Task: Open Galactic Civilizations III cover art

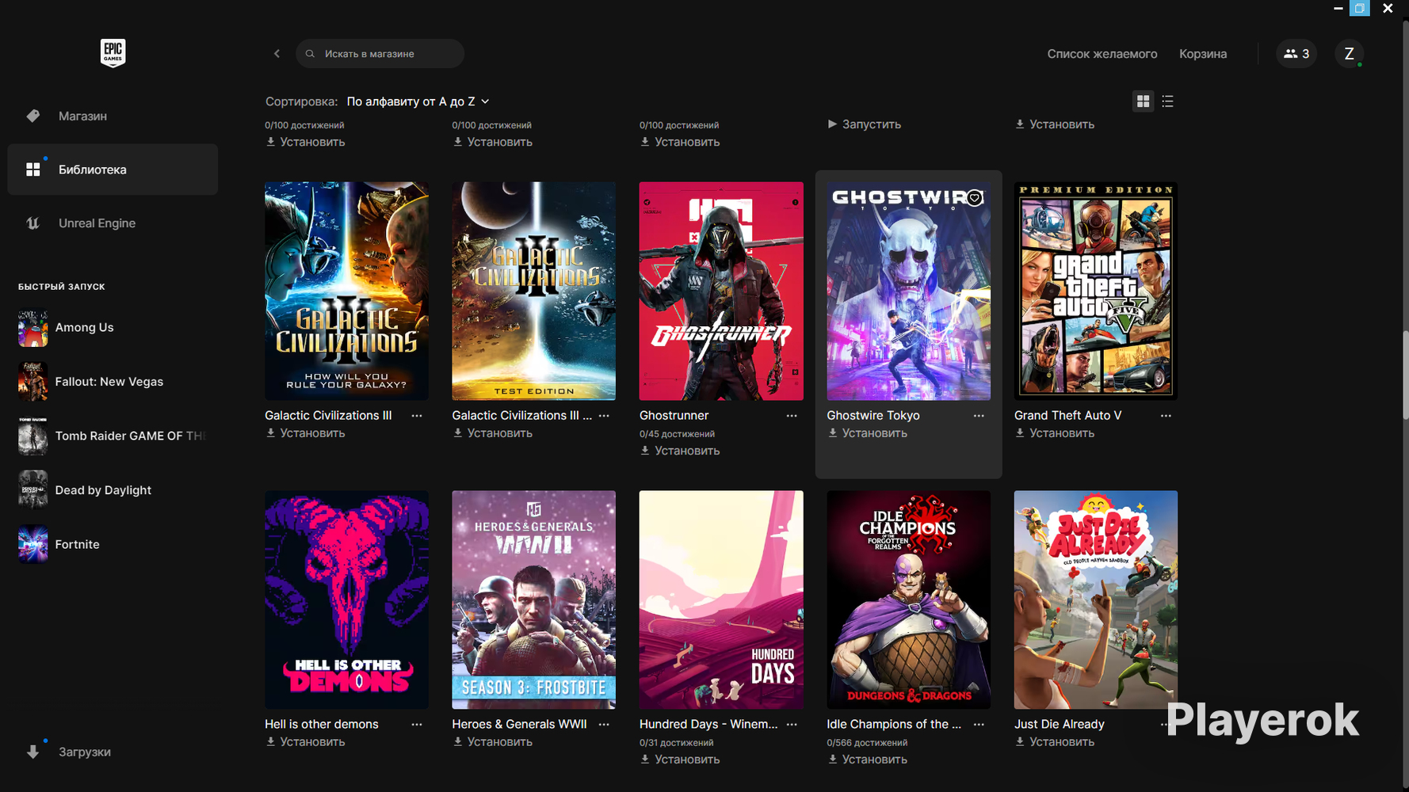Action: coord(346,291)
